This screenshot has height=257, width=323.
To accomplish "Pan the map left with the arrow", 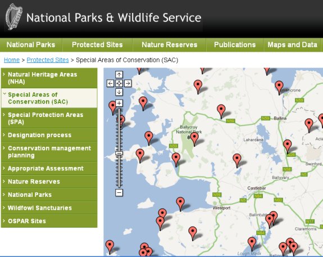I will click(111, 83).
